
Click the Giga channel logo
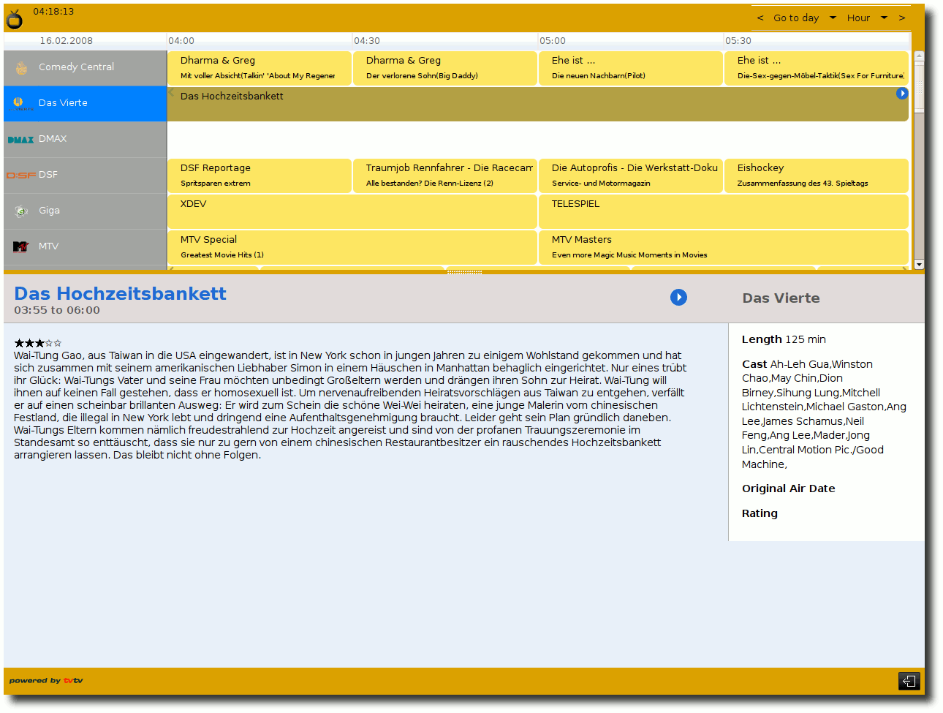coord(21,211)
